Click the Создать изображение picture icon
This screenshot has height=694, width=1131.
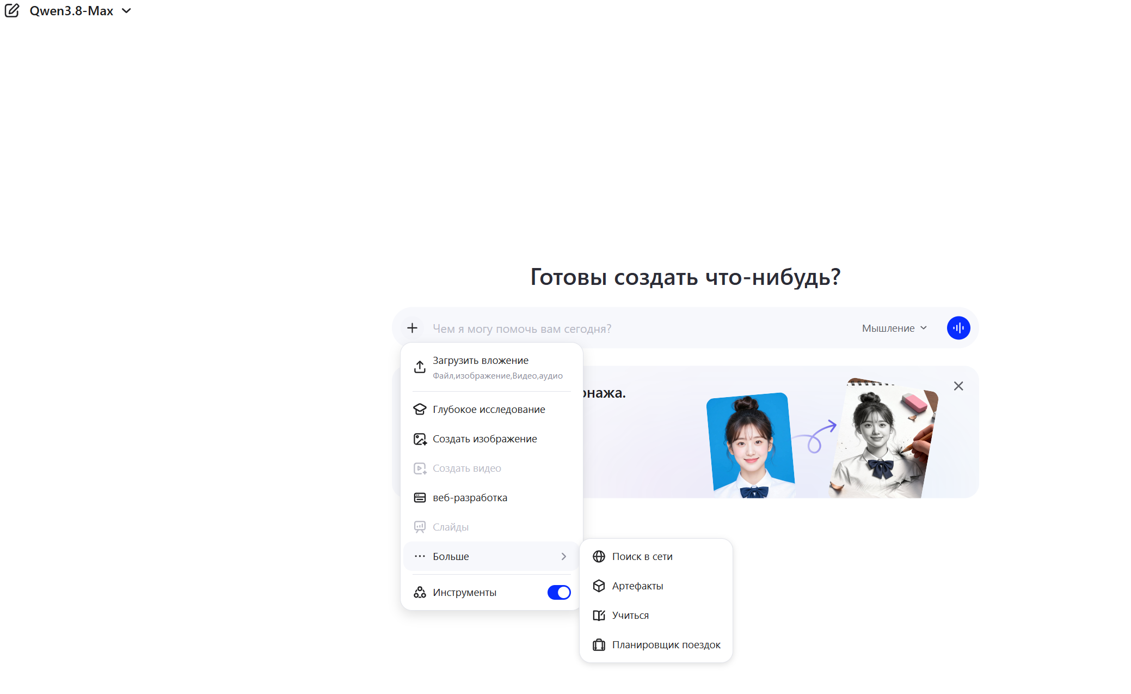[x=420, y=439]
